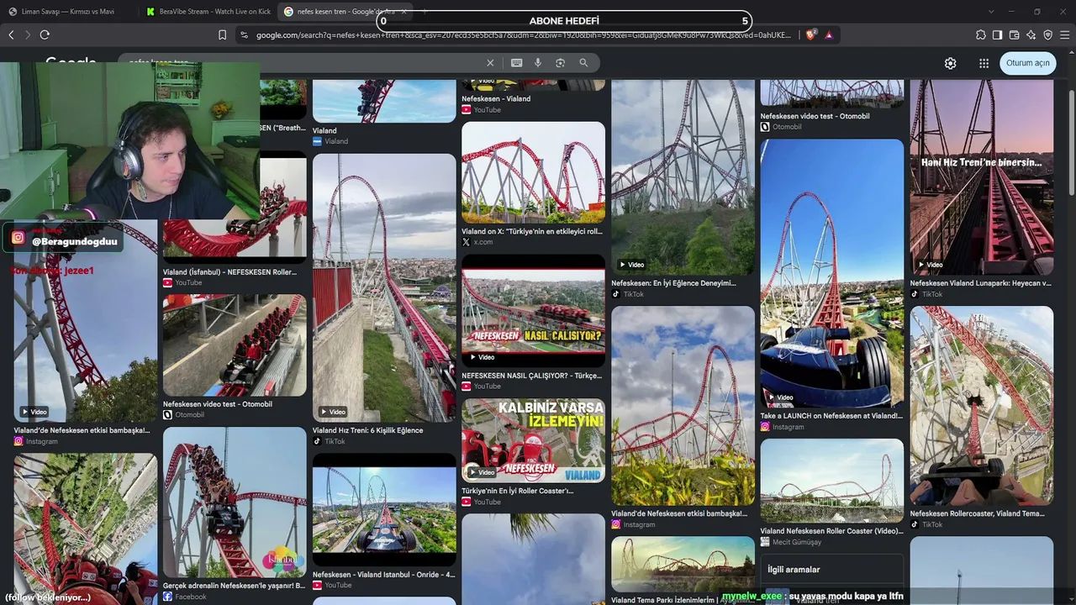
Task: Open Gerçek adrenalin Nefeskesen'le yaşanır thumbnail
Action: pos(235,502)
